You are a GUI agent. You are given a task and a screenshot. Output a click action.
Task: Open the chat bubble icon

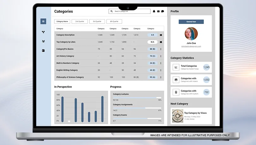pos(162,11)
